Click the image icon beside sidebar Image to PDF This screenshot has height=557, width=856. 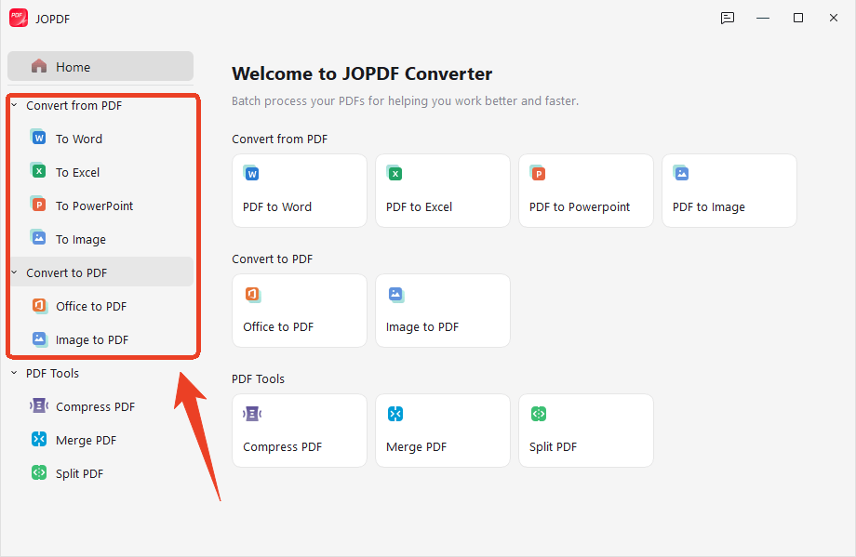click(x=39, y=338)
